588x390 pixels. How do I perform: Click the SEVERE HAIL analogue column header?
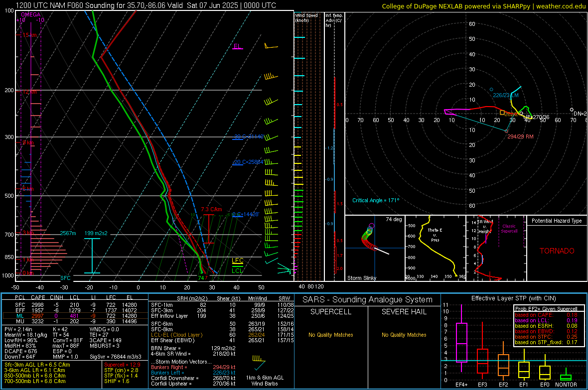[404, 312]
